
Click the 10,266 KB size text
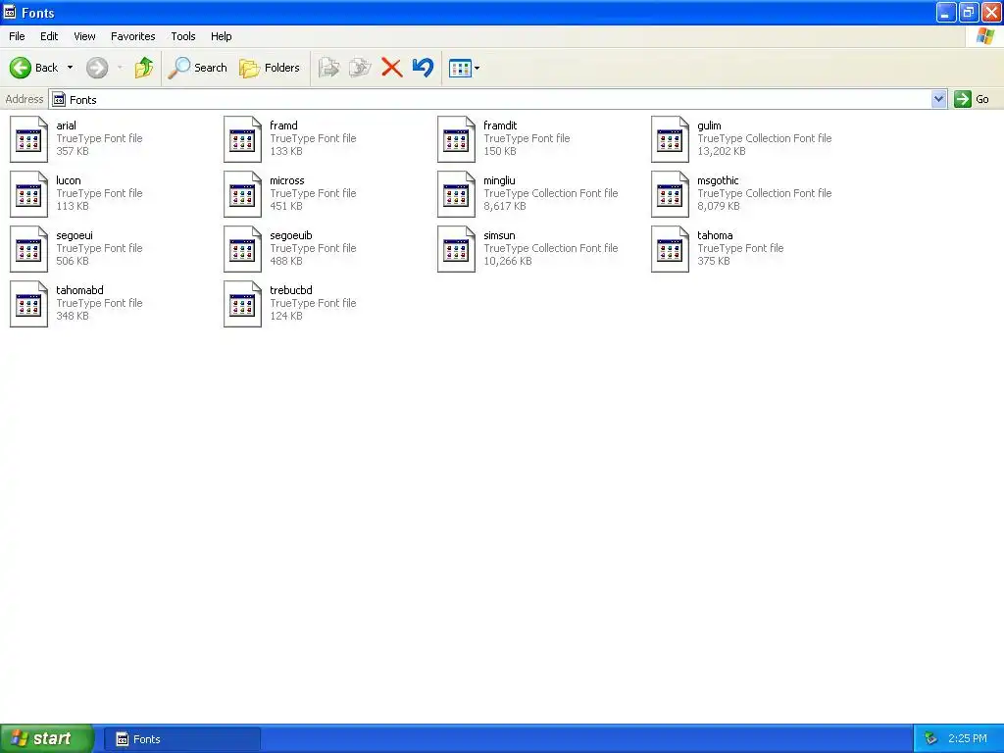click(508, 261)
